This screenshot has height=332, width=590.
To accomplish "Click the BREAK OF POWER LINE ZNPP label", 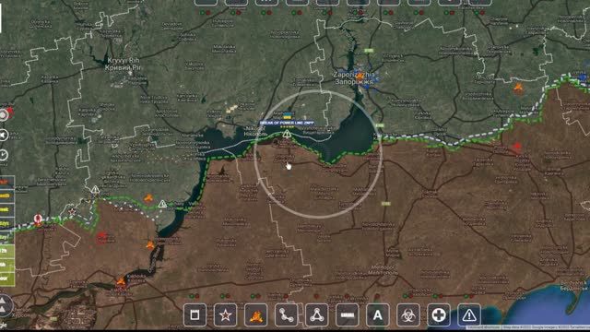I will [x=287, y=123].
